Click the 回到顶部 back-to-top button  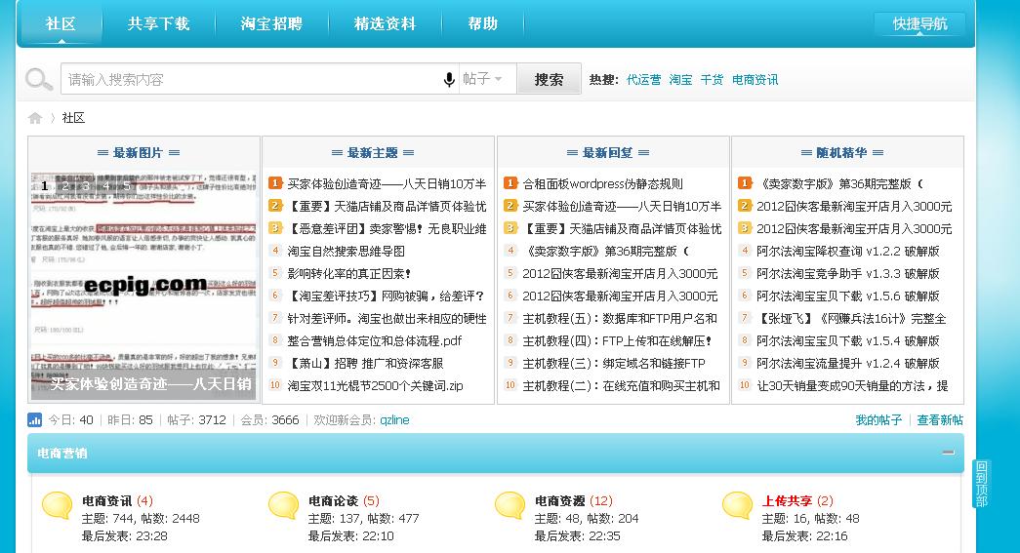pos(981,484)
